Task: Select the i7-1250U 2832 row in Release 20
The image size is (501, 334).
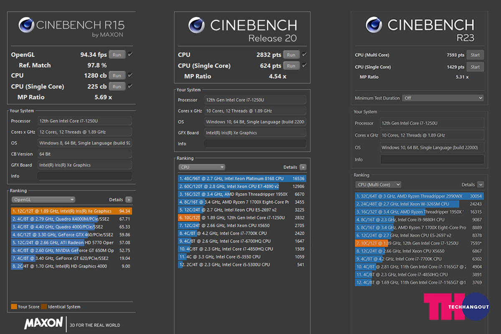Action: coord(242,218)
